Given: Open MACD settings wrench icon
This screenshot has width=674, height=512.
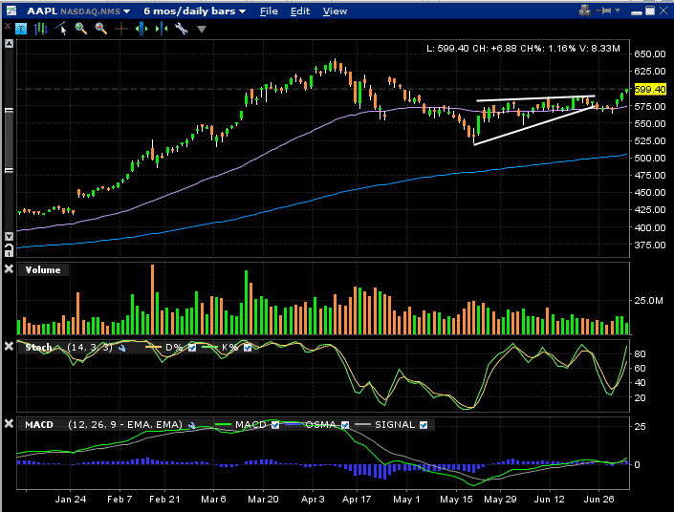Looking at the screenshot, I should [192, 425].
